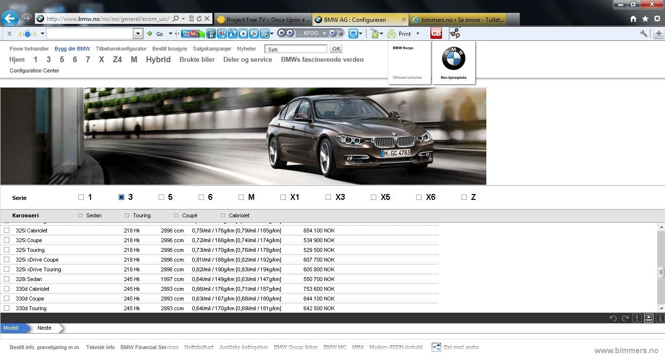Click the browser forward arrow button
The width and height of the screenshot is (665, 354).
point(26,19)
